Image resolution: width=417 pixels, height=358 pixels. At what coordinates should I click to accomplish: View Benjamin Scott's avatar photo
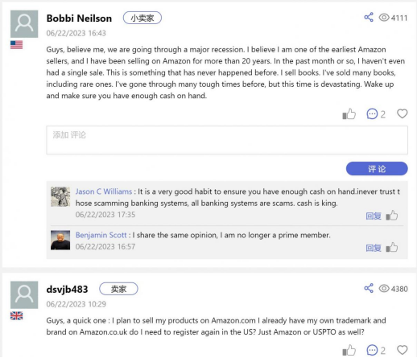[x=60, y=240]
